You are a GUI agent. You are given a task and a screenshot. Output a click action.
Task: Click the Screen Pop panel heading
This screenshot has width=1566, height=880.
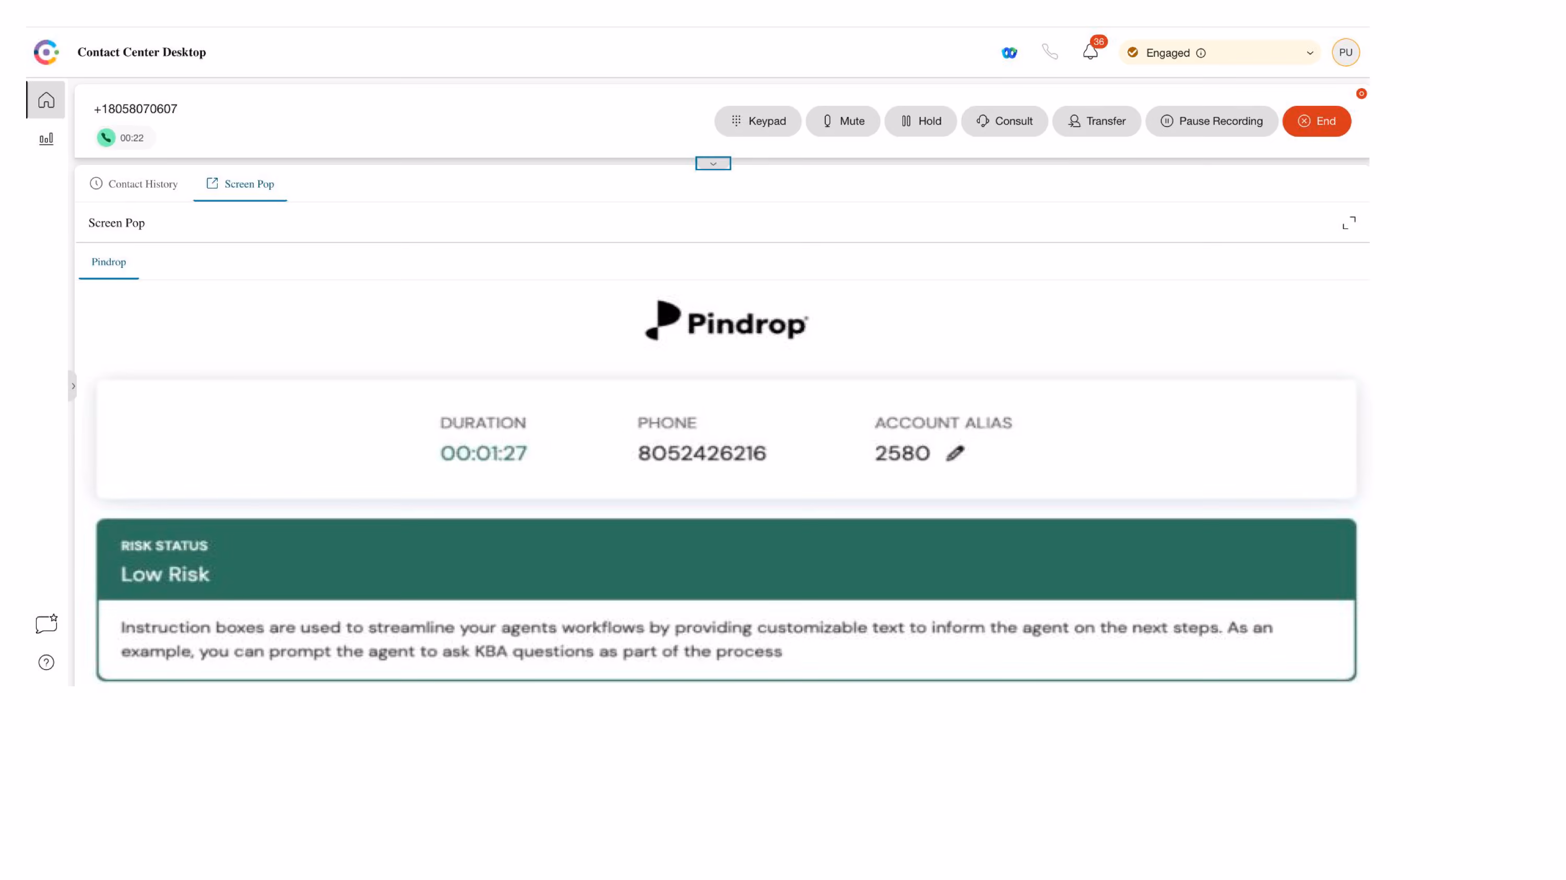[x=117, y=223]
